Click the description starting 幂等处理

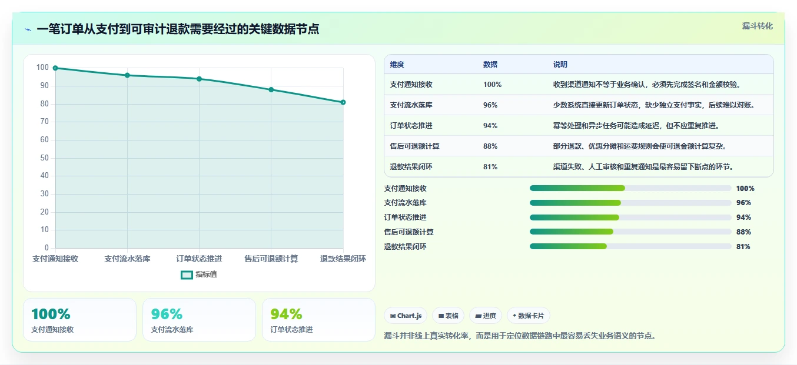[636, 126]
